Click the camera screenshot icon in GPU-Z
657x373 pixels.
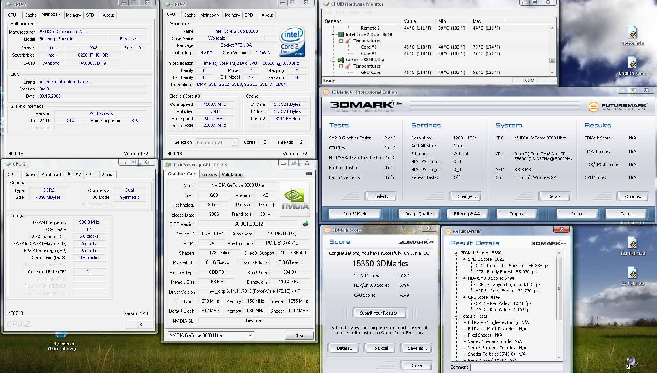pos(309,173)
